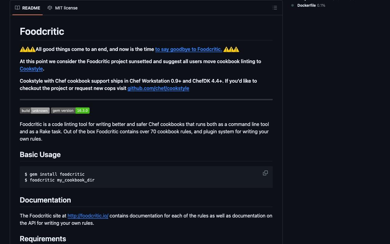Click the build unknown badge
The height and width of the screenshot is (244, 390).
point(35,111)
